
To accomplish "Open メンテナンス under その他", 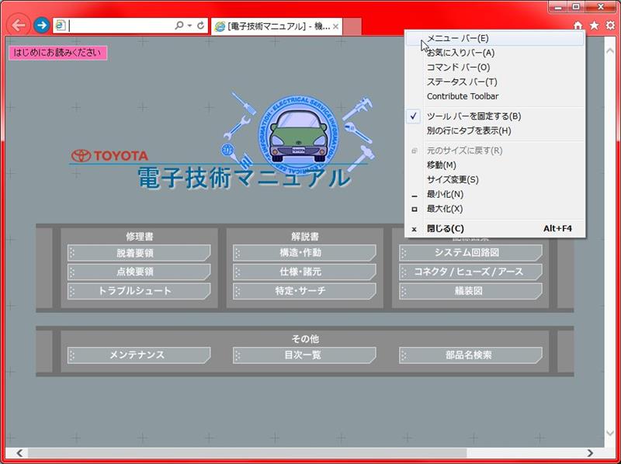I will [139, 355].
